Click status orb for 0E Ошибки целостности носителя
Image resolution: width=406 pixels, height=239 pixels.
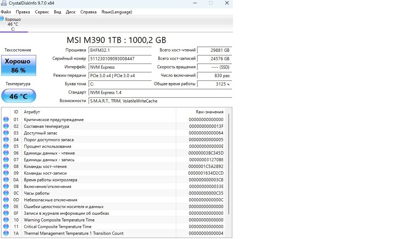[x=6, y=207]
